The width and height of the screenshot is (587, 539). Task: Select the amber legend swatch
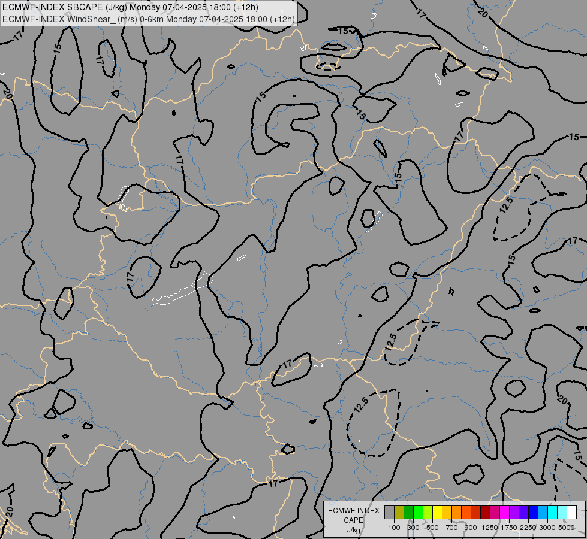click(447, 512)
